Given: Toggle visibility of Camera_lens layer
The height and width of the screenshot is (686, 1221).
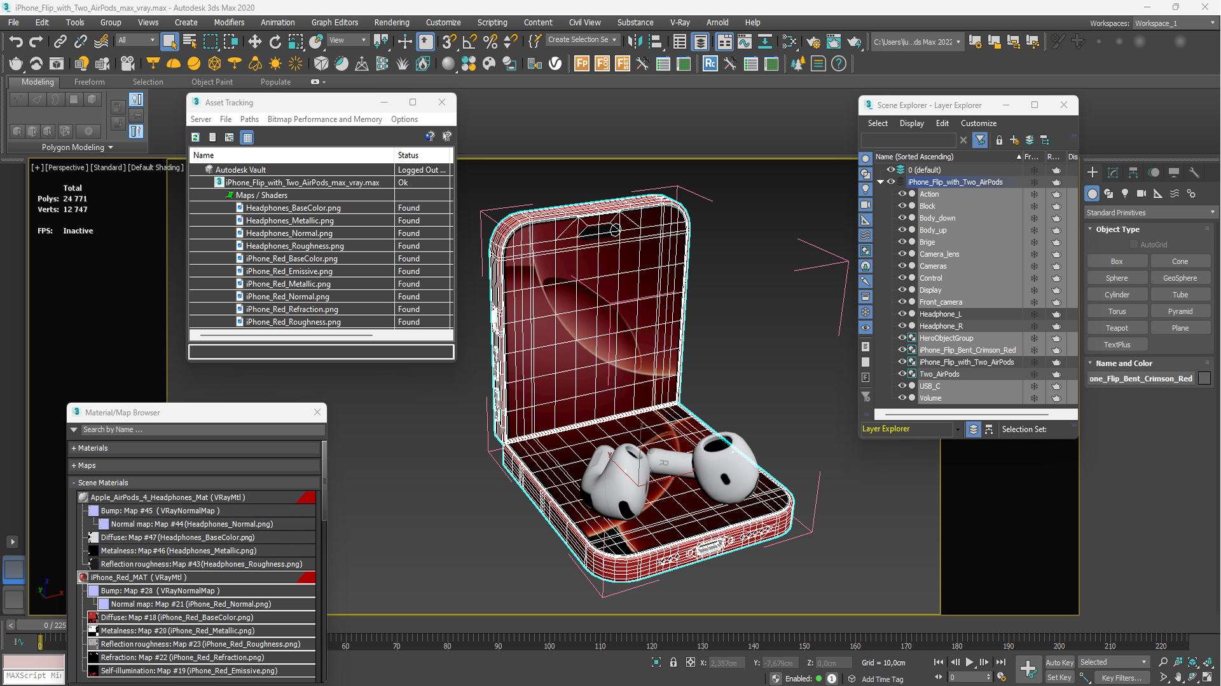Looking at the screenshot, I should point(902,253).
